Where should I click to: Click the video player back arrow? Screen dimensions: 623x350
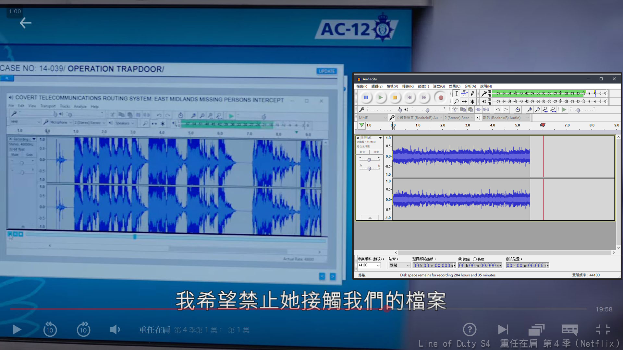pos(25,23)
